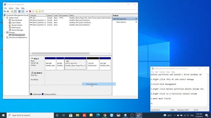Collapse the Disk Management actions header
This screenshot has width=211, height=118.
[136, 19]
